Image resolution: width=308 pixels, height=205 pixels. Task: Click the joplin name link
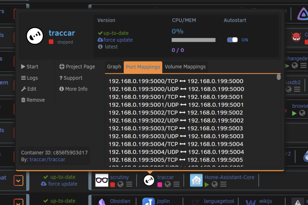163,201
